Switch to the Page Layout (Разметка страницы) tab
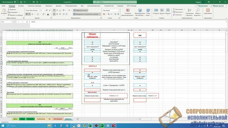228x128 pixels. [x=35, y=6]
